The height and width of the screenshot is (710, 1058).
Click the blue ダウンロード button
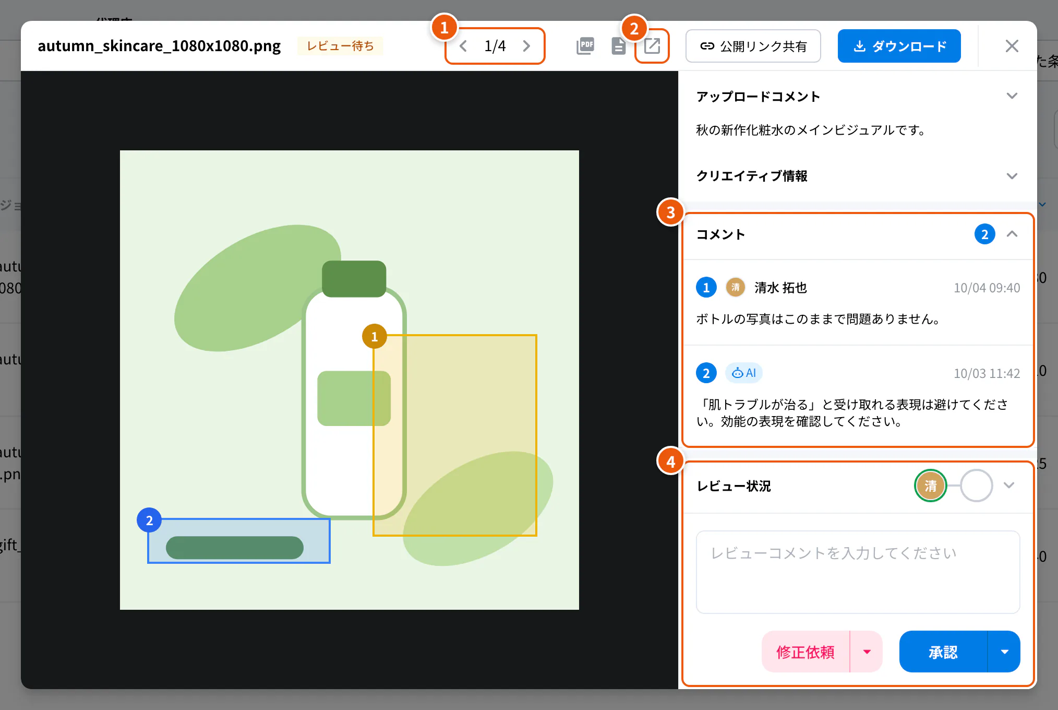[x=899, y=46]
